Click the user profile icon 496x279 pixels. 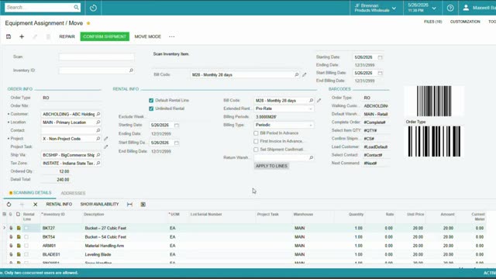tap(466, 8)
